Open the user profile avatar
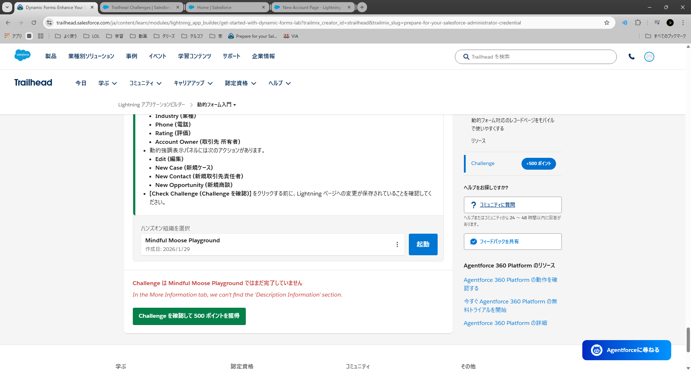This screenshot has height=371, width=691. (649, 57)
